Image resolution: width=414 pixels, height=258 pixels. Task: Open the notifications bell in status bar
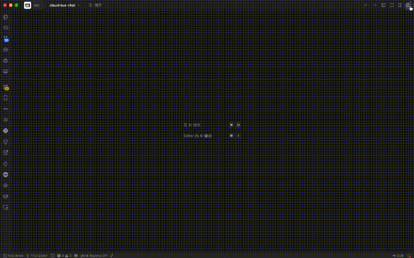point(409,256)
